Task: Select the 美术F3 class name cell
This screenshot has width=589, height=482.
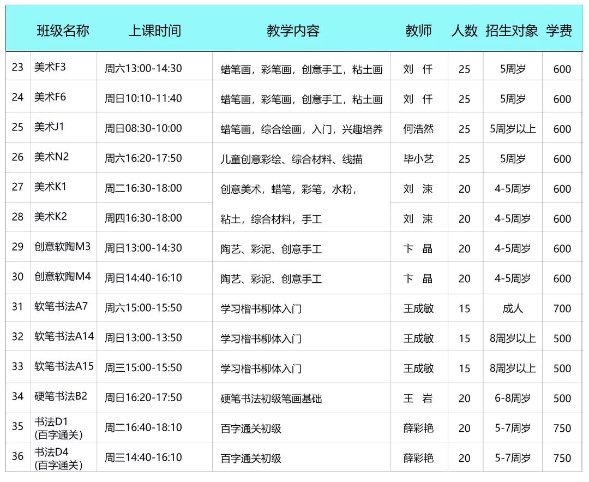Action: point(50,67)
